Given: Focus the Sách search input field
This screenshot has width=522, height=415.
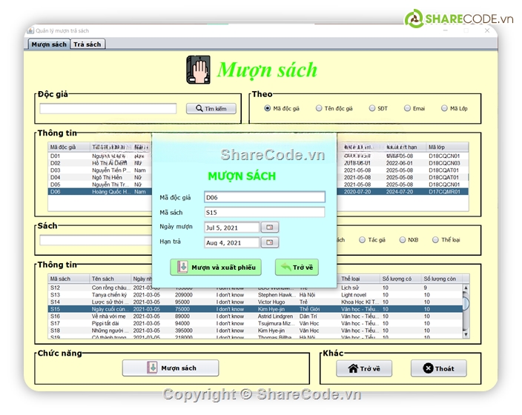Looking at the screenshot, I should [x=96, y=240].
